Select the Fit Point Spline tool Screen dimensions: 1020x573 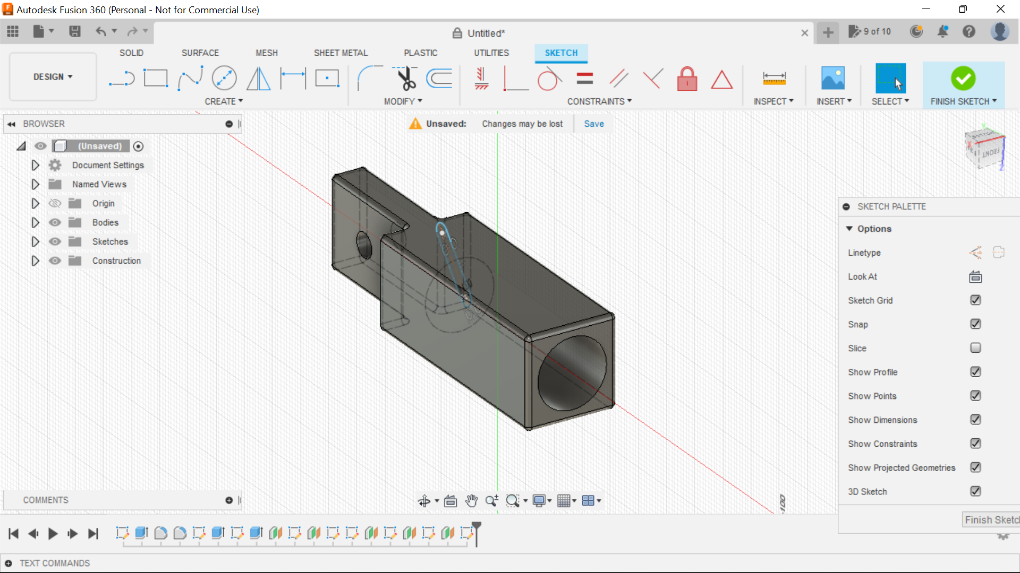click(190, 78)
